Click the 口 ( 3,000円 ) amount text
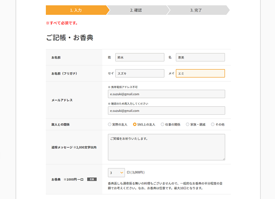 [136, 173]
